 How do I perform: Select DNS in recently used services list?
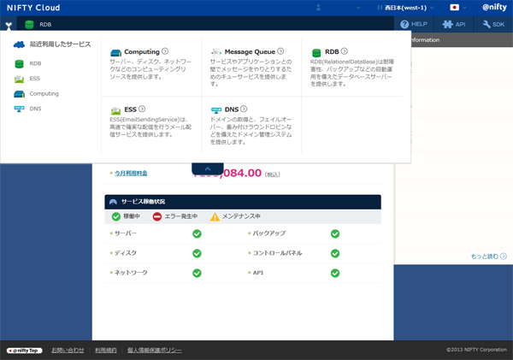(34, 109)
